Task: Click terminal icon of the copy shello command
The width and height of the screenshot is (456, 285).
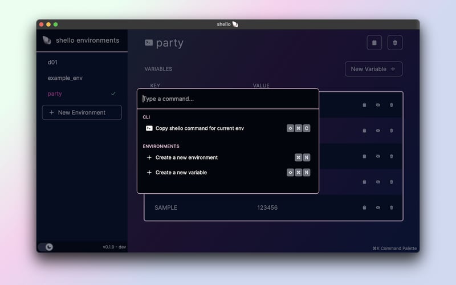Action: click(149, 128)
